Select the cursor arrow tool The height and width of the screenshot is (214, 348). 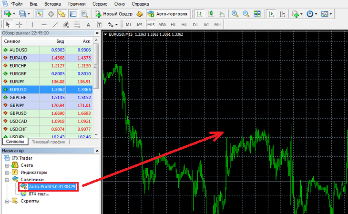tap(8, 24)
